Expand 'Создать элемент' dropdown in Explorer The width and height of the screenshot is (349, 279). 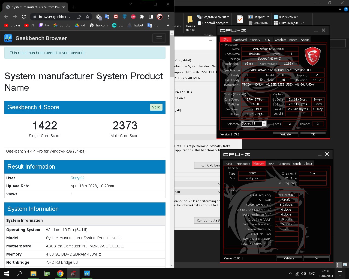coord(213,17)
